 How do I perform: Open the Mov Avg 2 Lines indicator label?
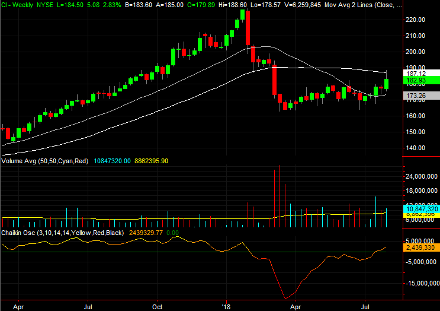click(x=363, y=5)
